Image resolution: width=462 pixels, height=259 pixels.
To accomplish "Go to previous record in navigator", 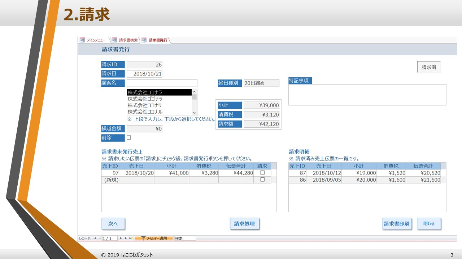I will point(100,238).
